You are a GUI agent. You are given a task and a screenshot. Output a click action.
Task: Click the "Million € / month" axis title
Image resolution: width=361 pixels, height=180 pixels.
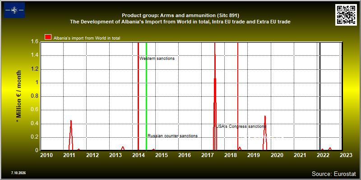coord(19,96)
